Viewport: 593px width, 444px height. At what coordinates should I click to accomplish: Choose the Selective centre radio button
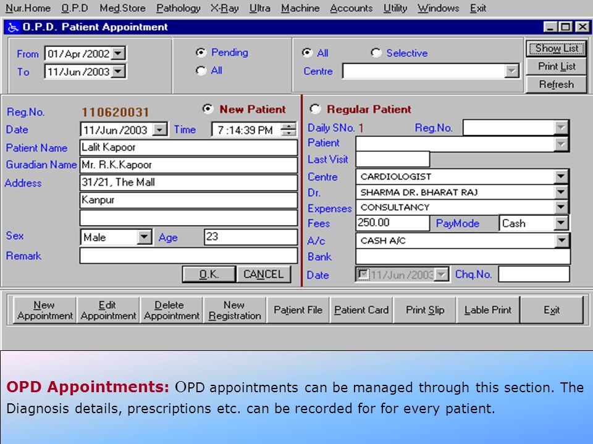click(x=376, y=53)
